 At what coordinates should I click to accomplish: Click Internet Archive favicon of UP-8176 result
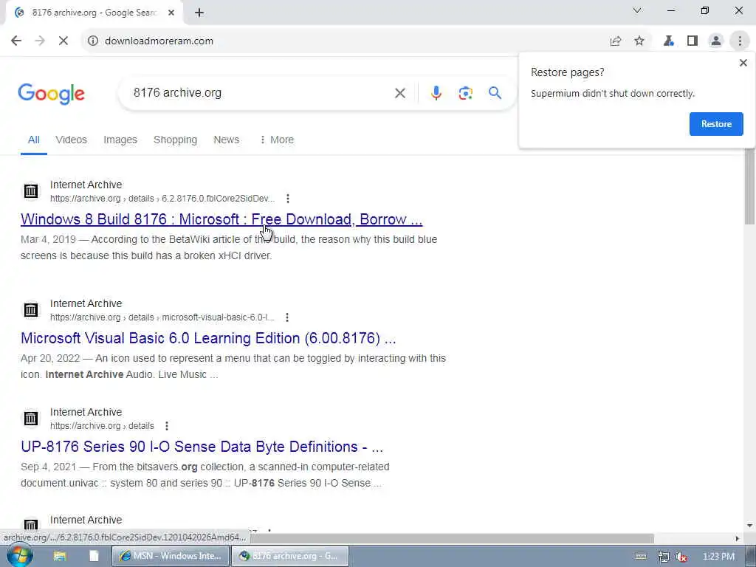coord(31,418)
